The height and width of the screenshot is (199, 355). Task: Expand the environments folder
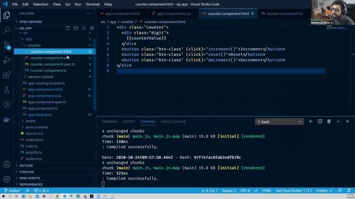37,127
